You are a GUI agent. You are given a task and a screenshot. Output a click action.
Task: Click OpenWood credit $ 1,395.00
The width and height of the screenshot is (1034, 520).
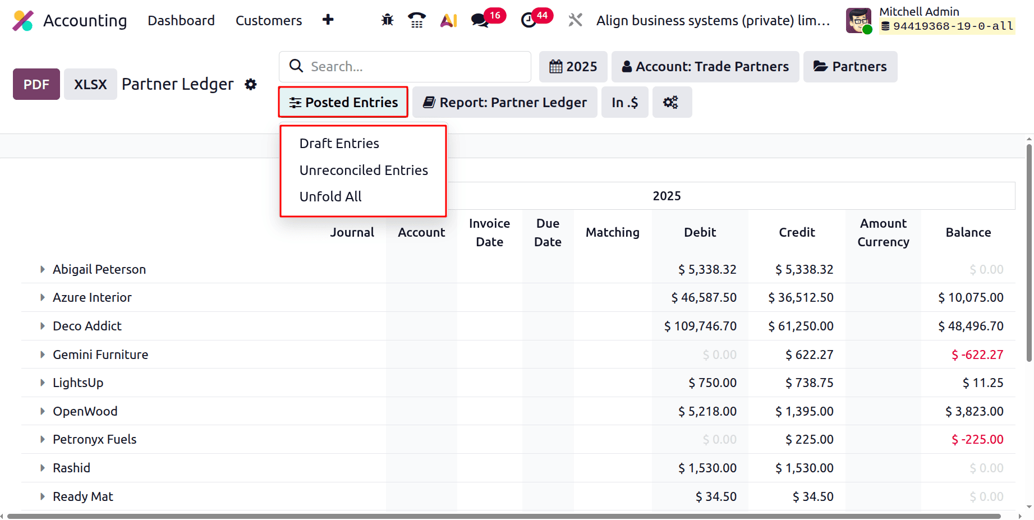point(805,412)
